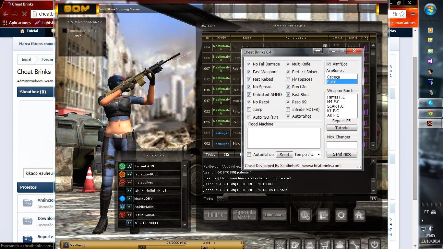The width and height of the screenshot is (443, 249).
Task: Click the Quick match button
Action: pyautogui.click(x=215, y=215)
